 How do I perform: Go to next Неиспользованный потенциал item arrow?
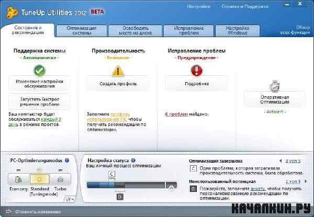pos(306,181)
